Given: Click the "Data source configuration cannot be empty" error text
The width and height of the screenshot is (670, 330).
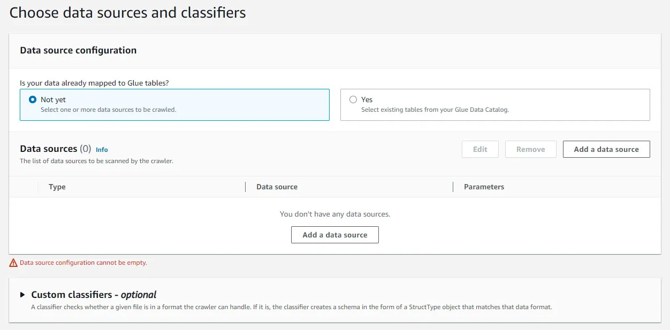Looking at the screenshot, I should [83, 263].
